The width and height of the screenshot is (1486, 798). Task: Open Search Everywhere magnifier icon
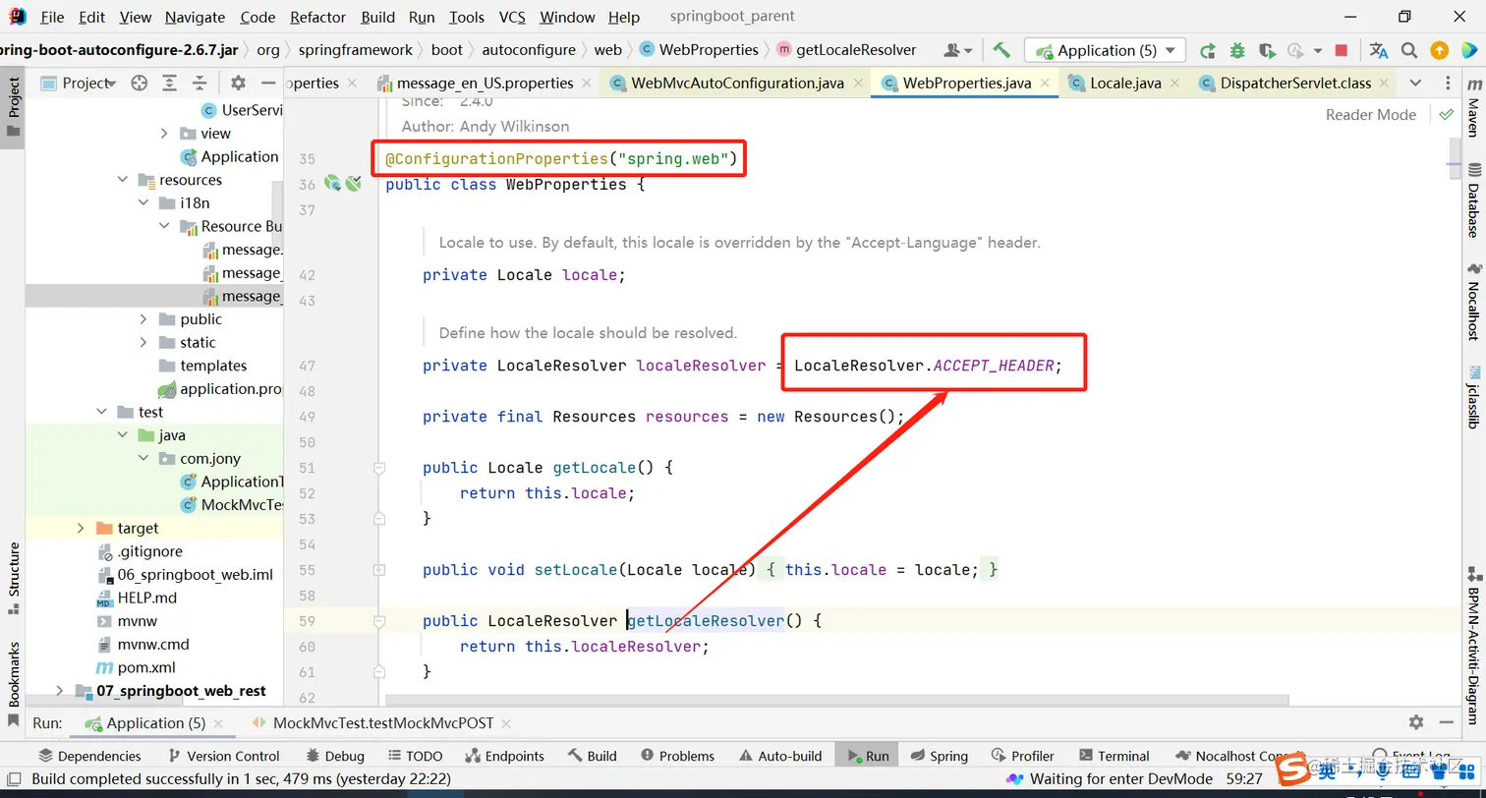point(1409,50)
